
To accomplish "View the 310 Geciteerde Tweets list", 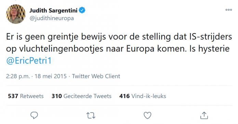I will (x=81, y=96).
